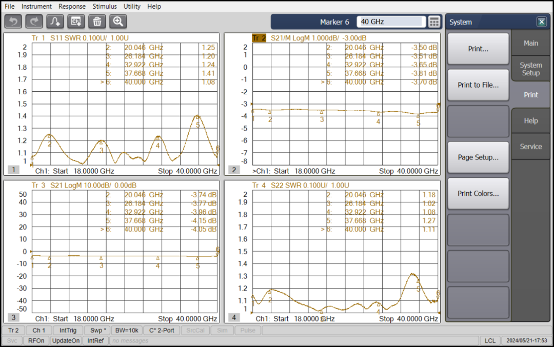
Task: Select the Tr 2 S21/M LogM trace title
Action: tap(309, 38)
